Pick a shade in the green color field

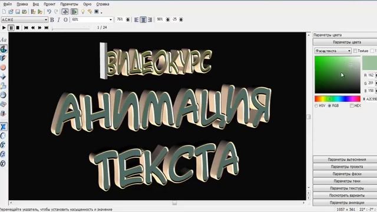(x=338, y=75)
